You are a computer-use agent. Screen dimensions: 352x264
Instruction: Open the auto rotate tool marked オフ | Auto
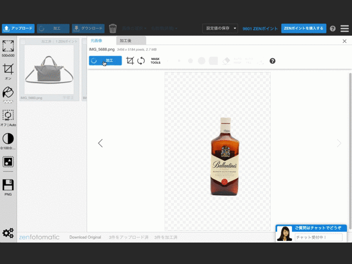(8, 118)
